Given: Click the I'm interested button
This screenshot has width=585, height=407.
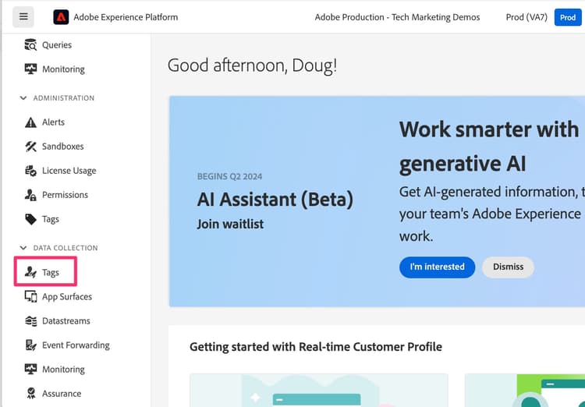Looking at the screenshot, I should tap(437, 267).
